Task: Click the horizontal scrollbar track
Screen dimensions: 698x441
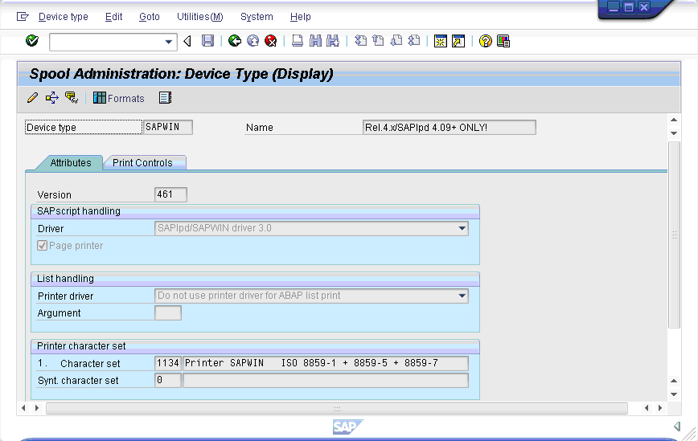Action: [336, 408]
